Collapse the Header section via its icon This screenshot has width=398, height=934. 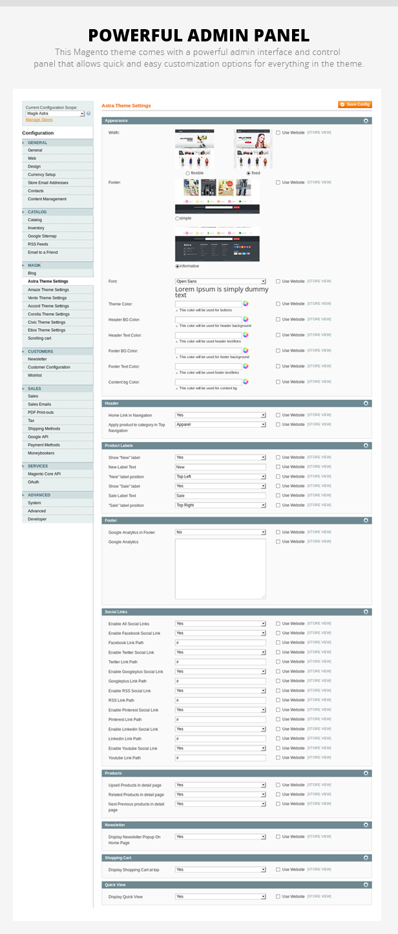(366, 403)
